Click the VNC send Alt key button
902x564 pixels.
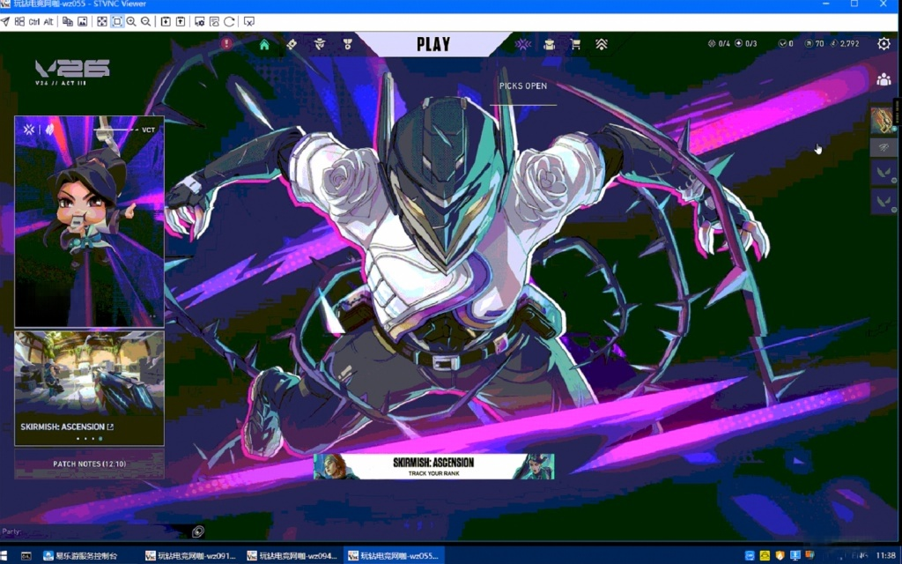(48, 22)
